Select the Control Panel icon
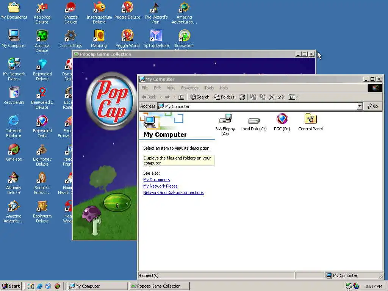This screenshot has height=291, width=388. point(310,122)
